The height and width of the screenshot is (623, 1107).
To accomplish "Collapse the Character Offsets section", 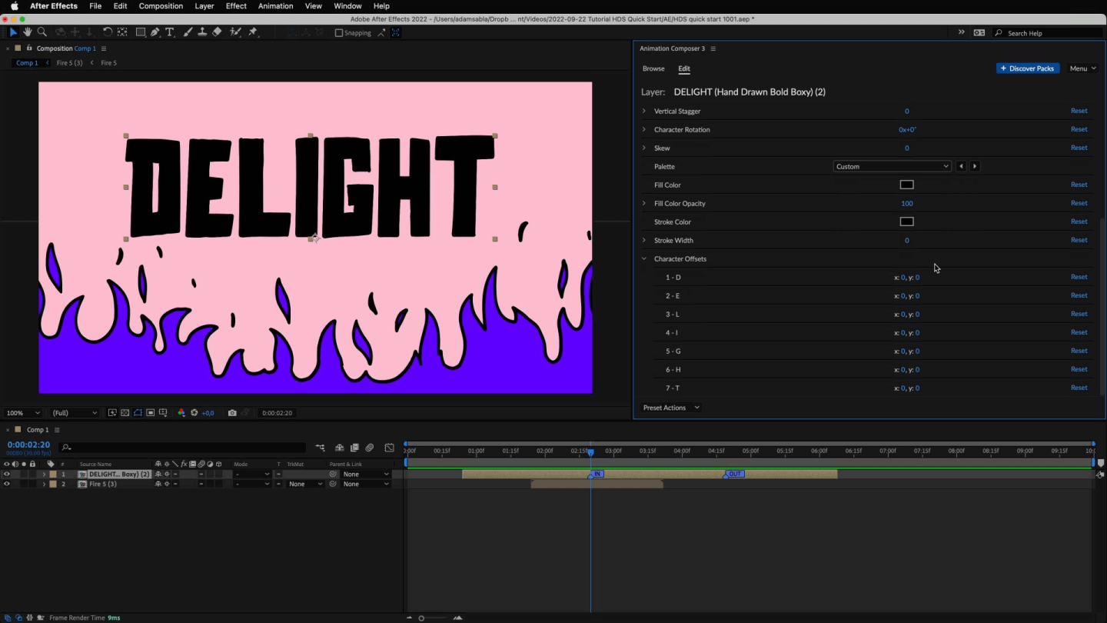I will tap(644, 259).
